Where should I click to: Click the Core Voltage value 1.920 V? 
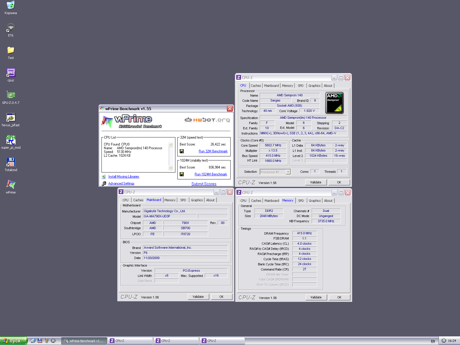[x=309, y=111]
